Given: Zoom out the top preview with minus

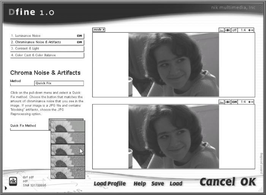Looking at the screenshot, I should click(x=252, y=30).
